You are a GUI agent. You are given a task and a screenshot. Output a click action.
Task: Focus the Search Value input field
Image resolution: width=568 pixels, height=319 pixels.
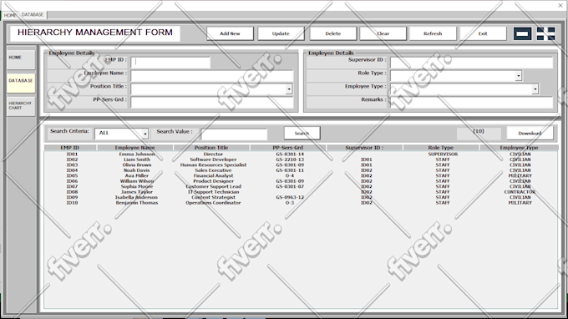pos(234,134)
